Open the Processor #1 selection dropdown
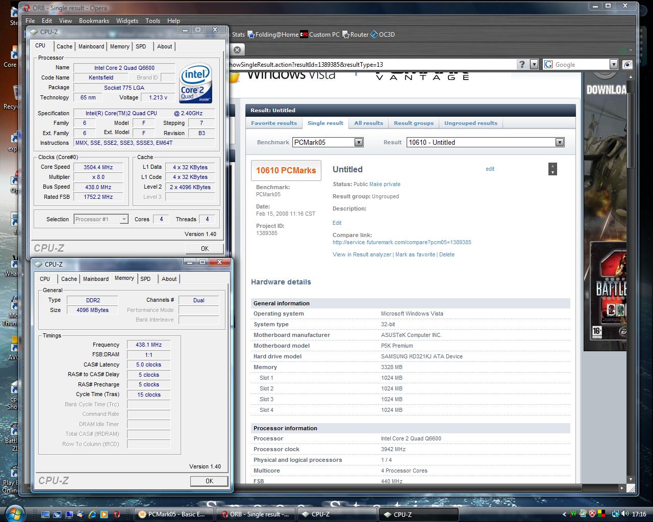 click(123, 219)
